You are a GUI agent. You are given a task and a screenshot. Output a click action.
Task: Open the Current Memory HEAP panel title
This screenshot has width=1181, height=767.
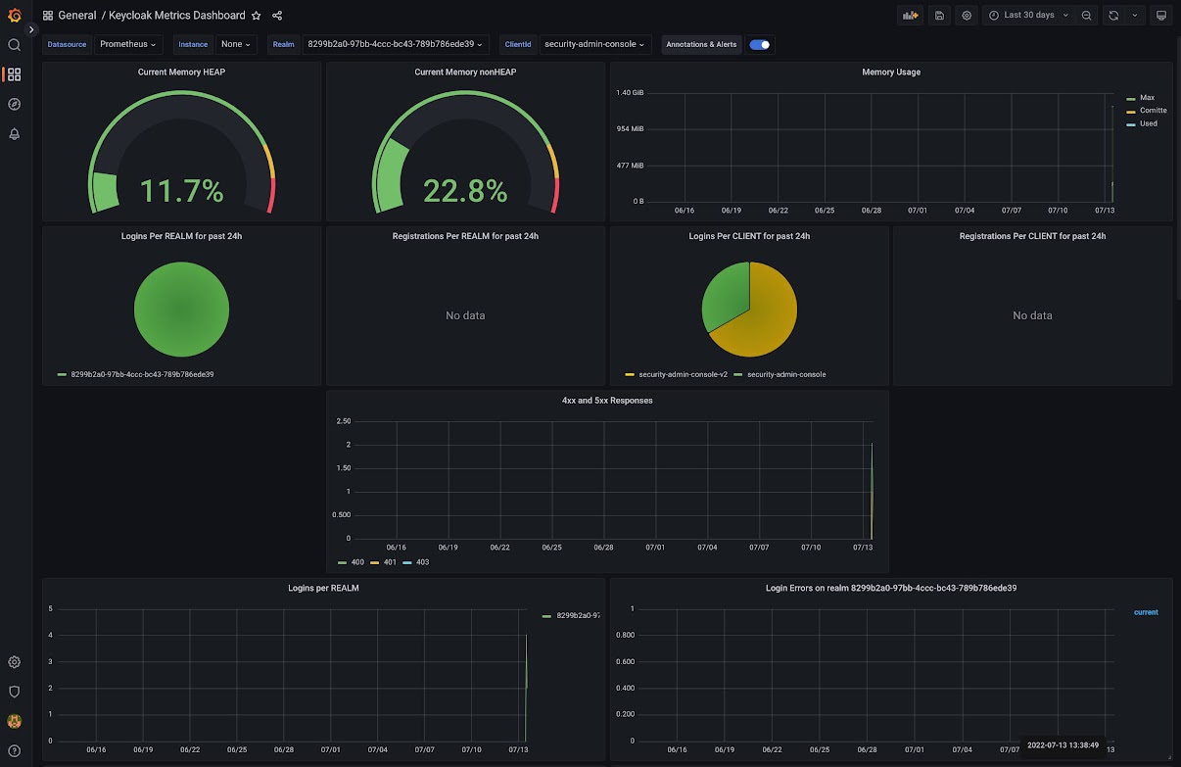tap(181, 72)
